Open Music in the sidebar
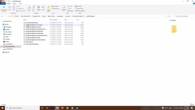 tap(7, 37)
